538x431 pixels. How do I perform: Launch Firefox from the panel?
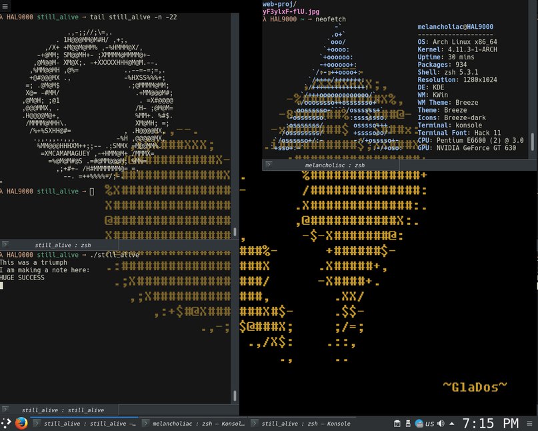coord(21,424)
